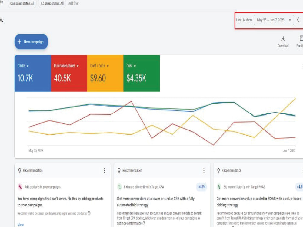Open the Cost / conv. metric dropdown

99,66
